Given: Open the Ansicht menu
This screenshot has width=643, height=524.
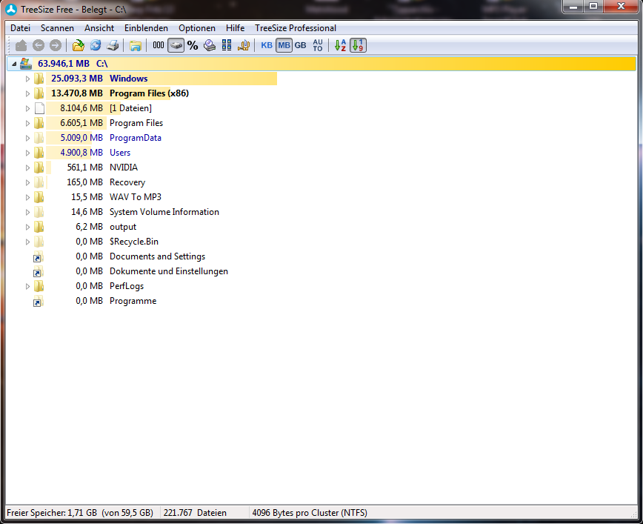Looking at the screenshot, I should (x=99, y=28).
